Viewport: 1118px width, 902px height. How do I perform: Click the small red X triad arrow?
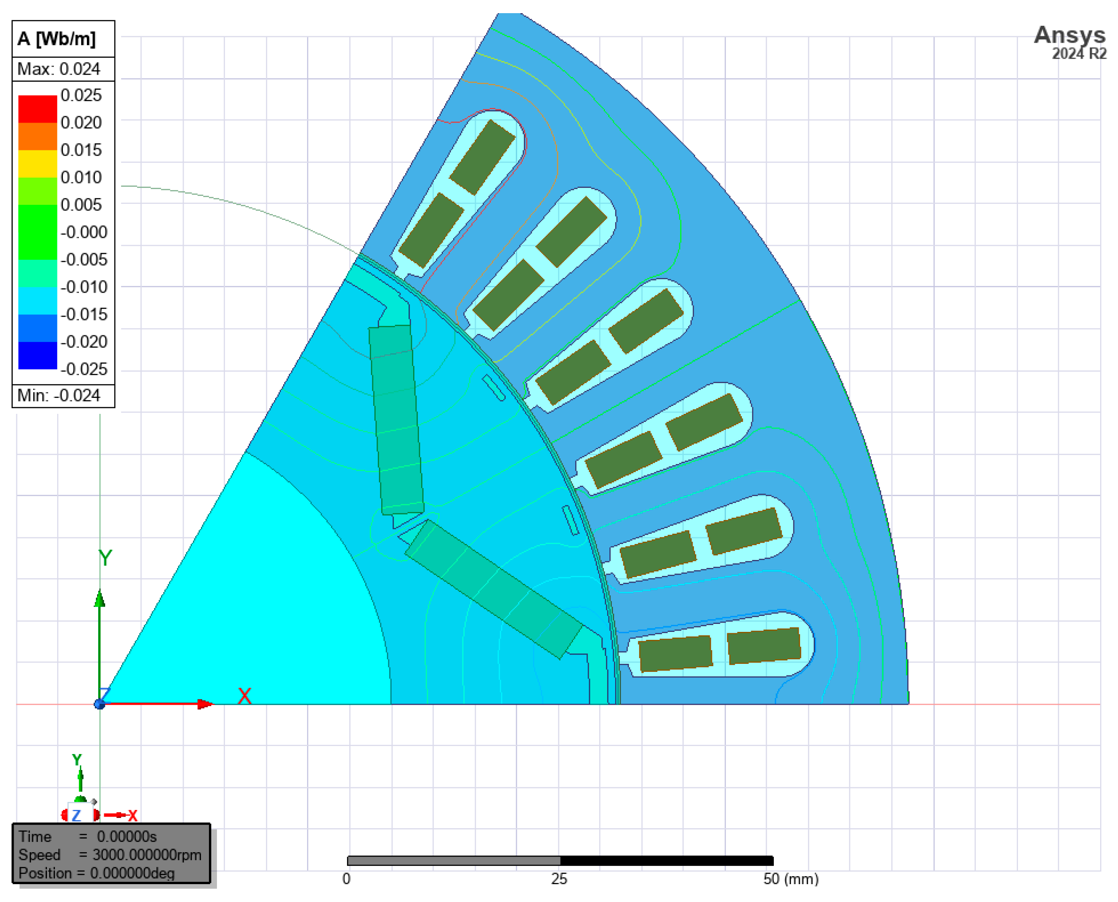coord(118,815)
